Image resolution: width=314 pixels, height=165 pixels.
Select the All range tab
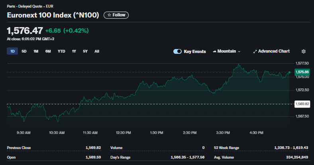click(97, 51)
